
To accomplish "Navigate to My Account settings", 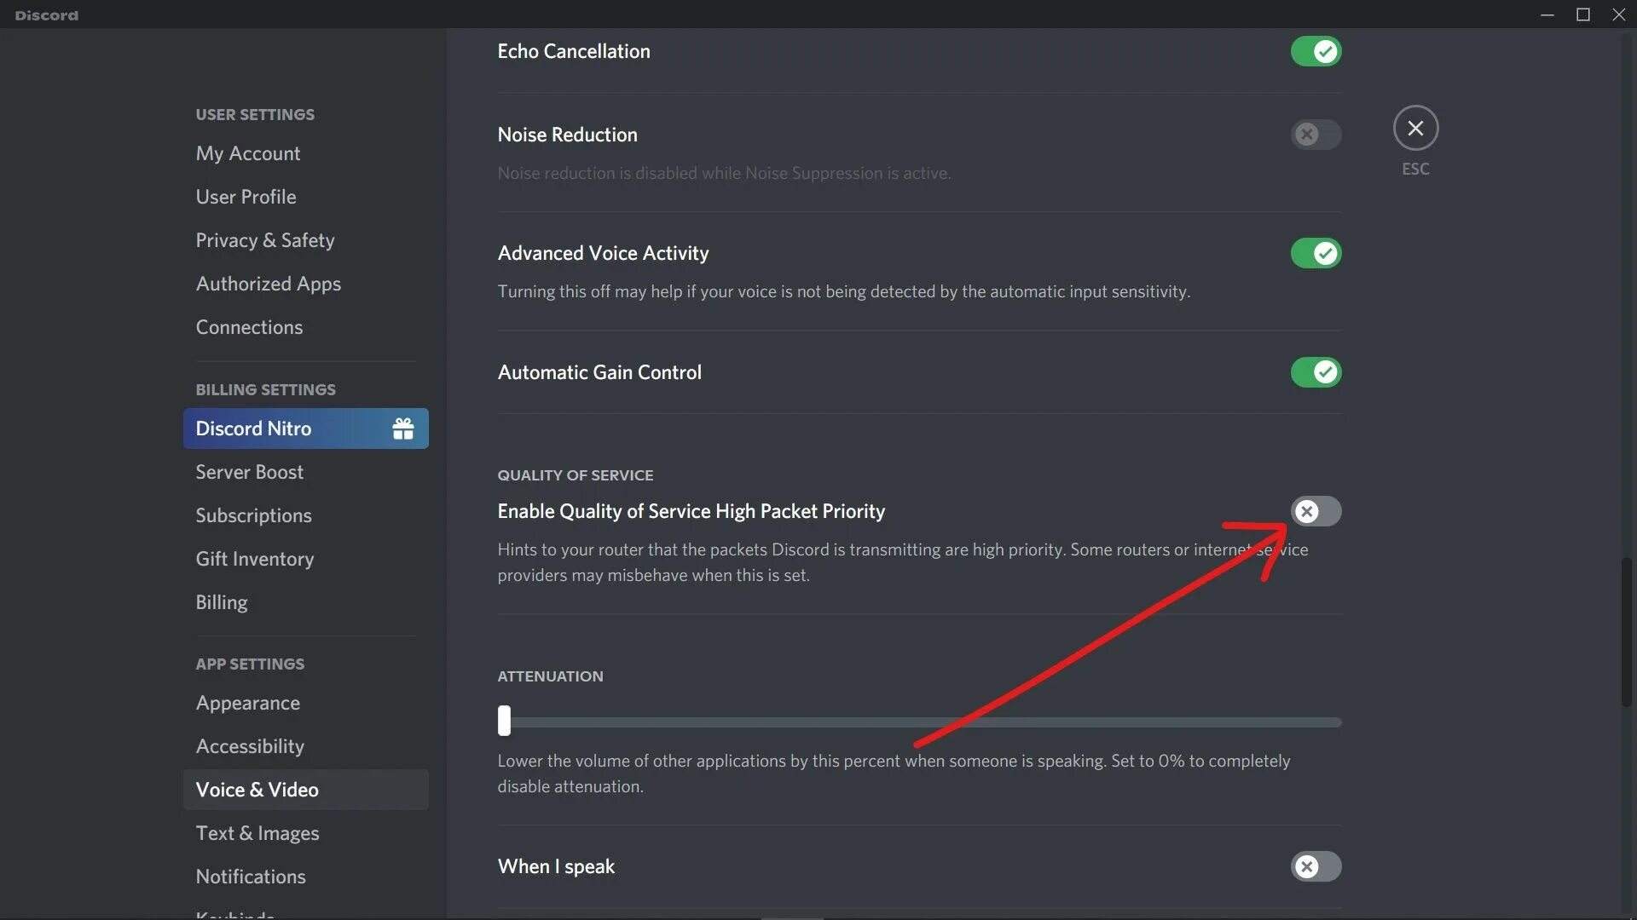I will coord(247,152).
